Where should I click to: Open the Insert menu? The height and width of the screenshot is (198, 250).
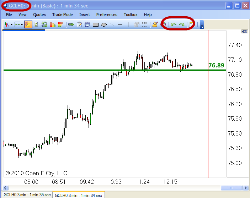click(85, 15)
